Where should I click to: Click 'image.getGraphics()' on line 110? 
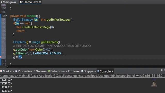[46, 42]
